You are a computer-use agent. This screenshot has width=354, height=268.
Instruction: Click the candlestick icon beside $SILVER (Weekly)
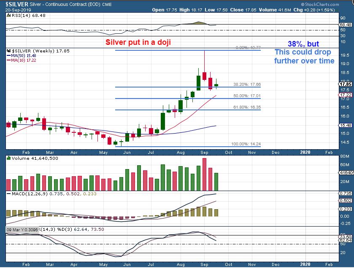[x=8, y=51]
